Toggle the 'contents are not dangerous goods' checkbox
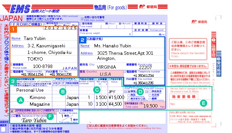Screen dimensions: 232x133 point(12,112)
